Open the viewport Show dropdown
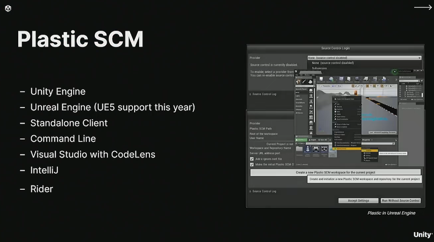 (339, 86)
